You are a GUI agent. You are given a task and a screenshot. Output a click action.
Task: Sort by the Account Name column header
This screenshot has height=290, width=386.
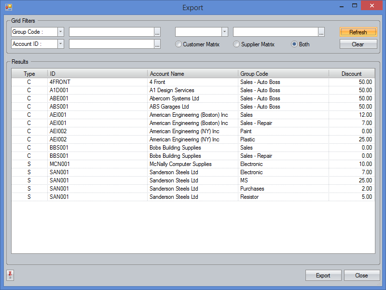(x=193, y=74)
